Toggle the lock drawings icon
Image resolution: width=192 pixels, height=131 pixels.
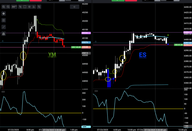click(x=4, y=34)
